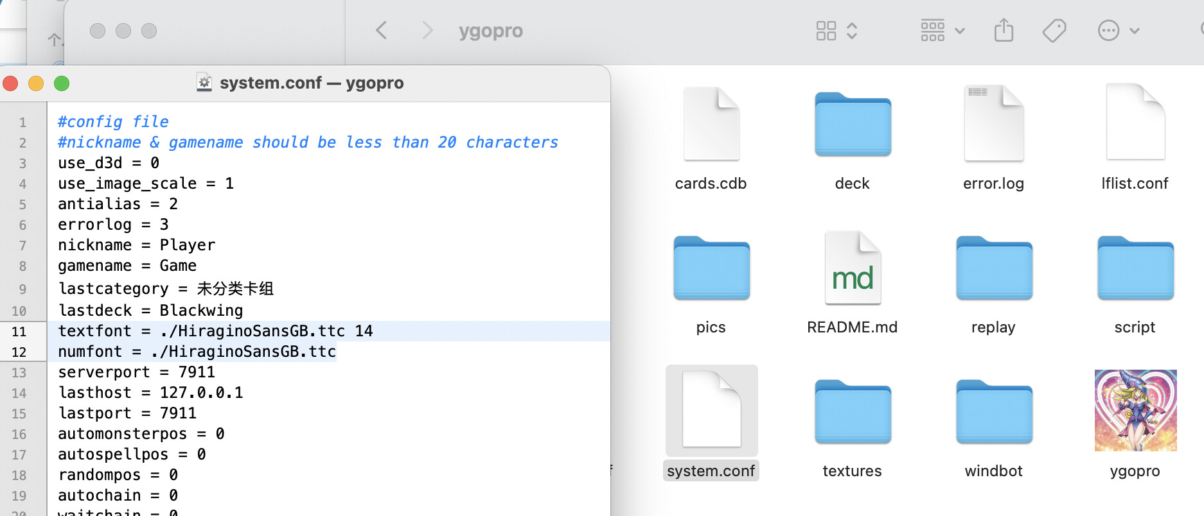Open the script folder
1204x516 pixels.
(x=1135, y=268)
